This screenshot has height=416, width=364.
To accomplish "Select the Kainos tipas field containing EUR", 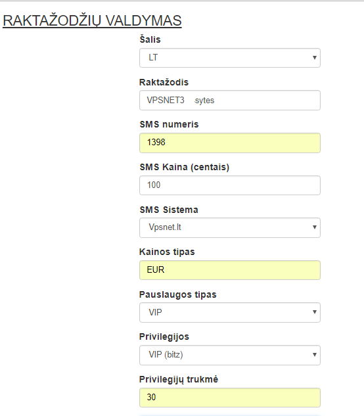I will (x=230, y=270).
